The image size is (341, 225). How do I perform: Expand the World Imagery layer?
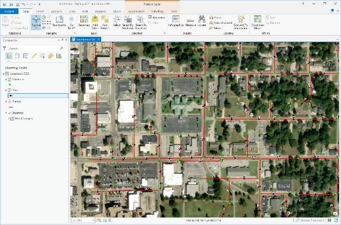coord(9,119)
